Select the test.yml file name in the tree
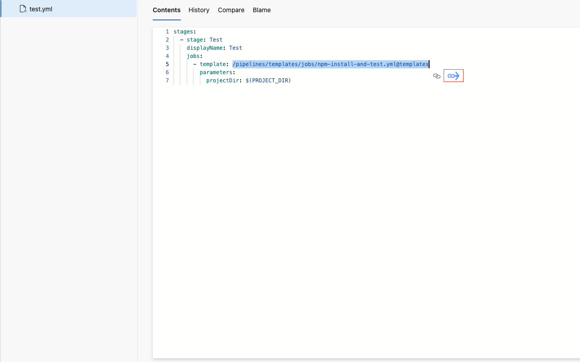 [41, 9]
